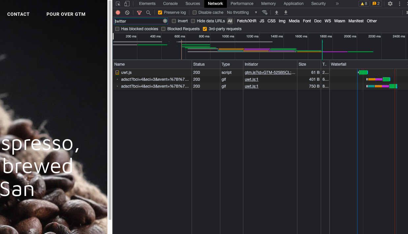Filter requests by JS
408x234 pixels.
262,21
